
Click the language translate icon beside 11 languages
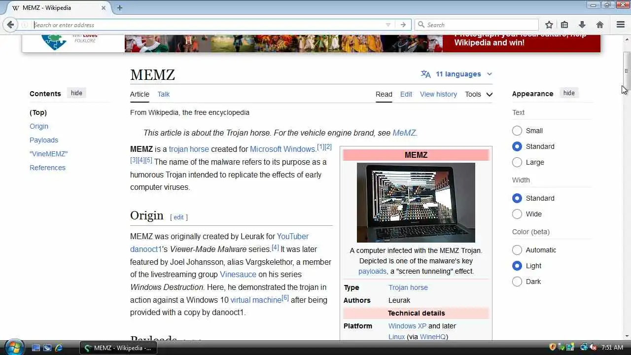click(426, 74)
